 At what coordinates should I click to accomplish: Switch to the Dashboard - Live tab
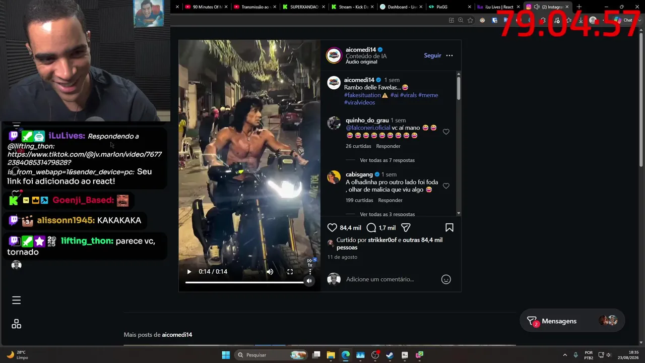click(x=401, y=7)
